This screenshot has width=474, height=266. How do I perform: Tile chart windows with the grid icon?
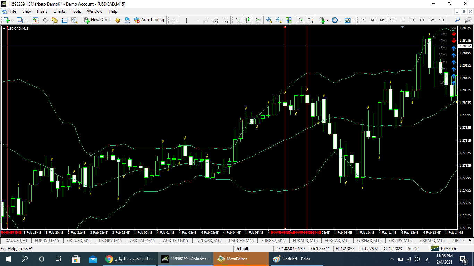pos(289,20)
